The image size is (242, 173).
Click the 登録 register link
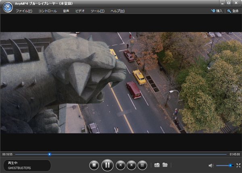pyautogui.click(x=233, y=11)
